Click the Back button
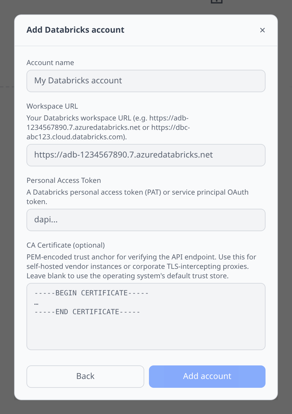The height and width of the screenshot is (414, 292). tap(85, 377)
